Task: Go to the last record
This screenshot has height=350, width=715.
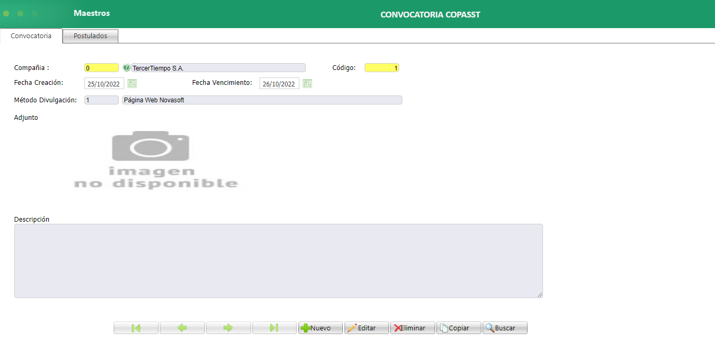Action: pyautogui.click(x=274, y=328)
